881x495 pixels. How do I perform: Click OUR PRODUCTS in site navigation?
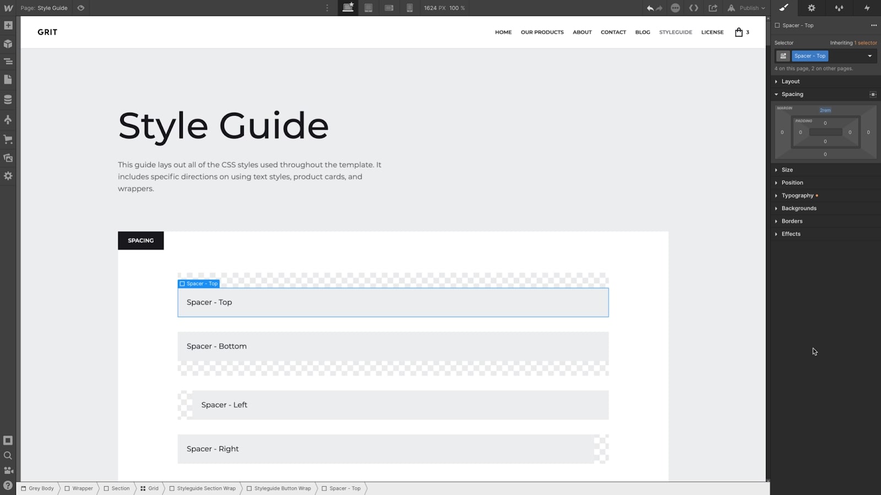pyautogui.click(x=542, y=32)
